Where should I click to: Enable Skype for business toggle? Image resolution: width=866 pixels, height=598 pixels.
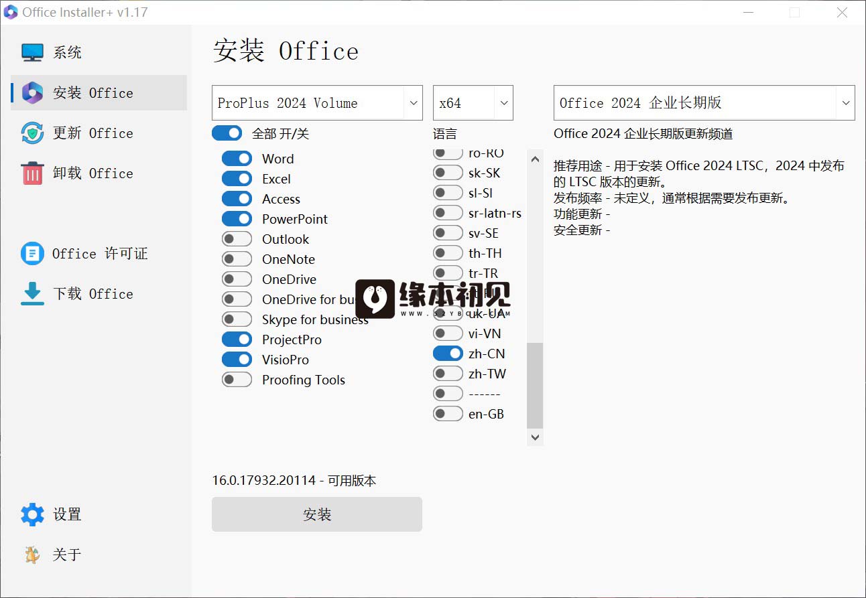(237, 319)
